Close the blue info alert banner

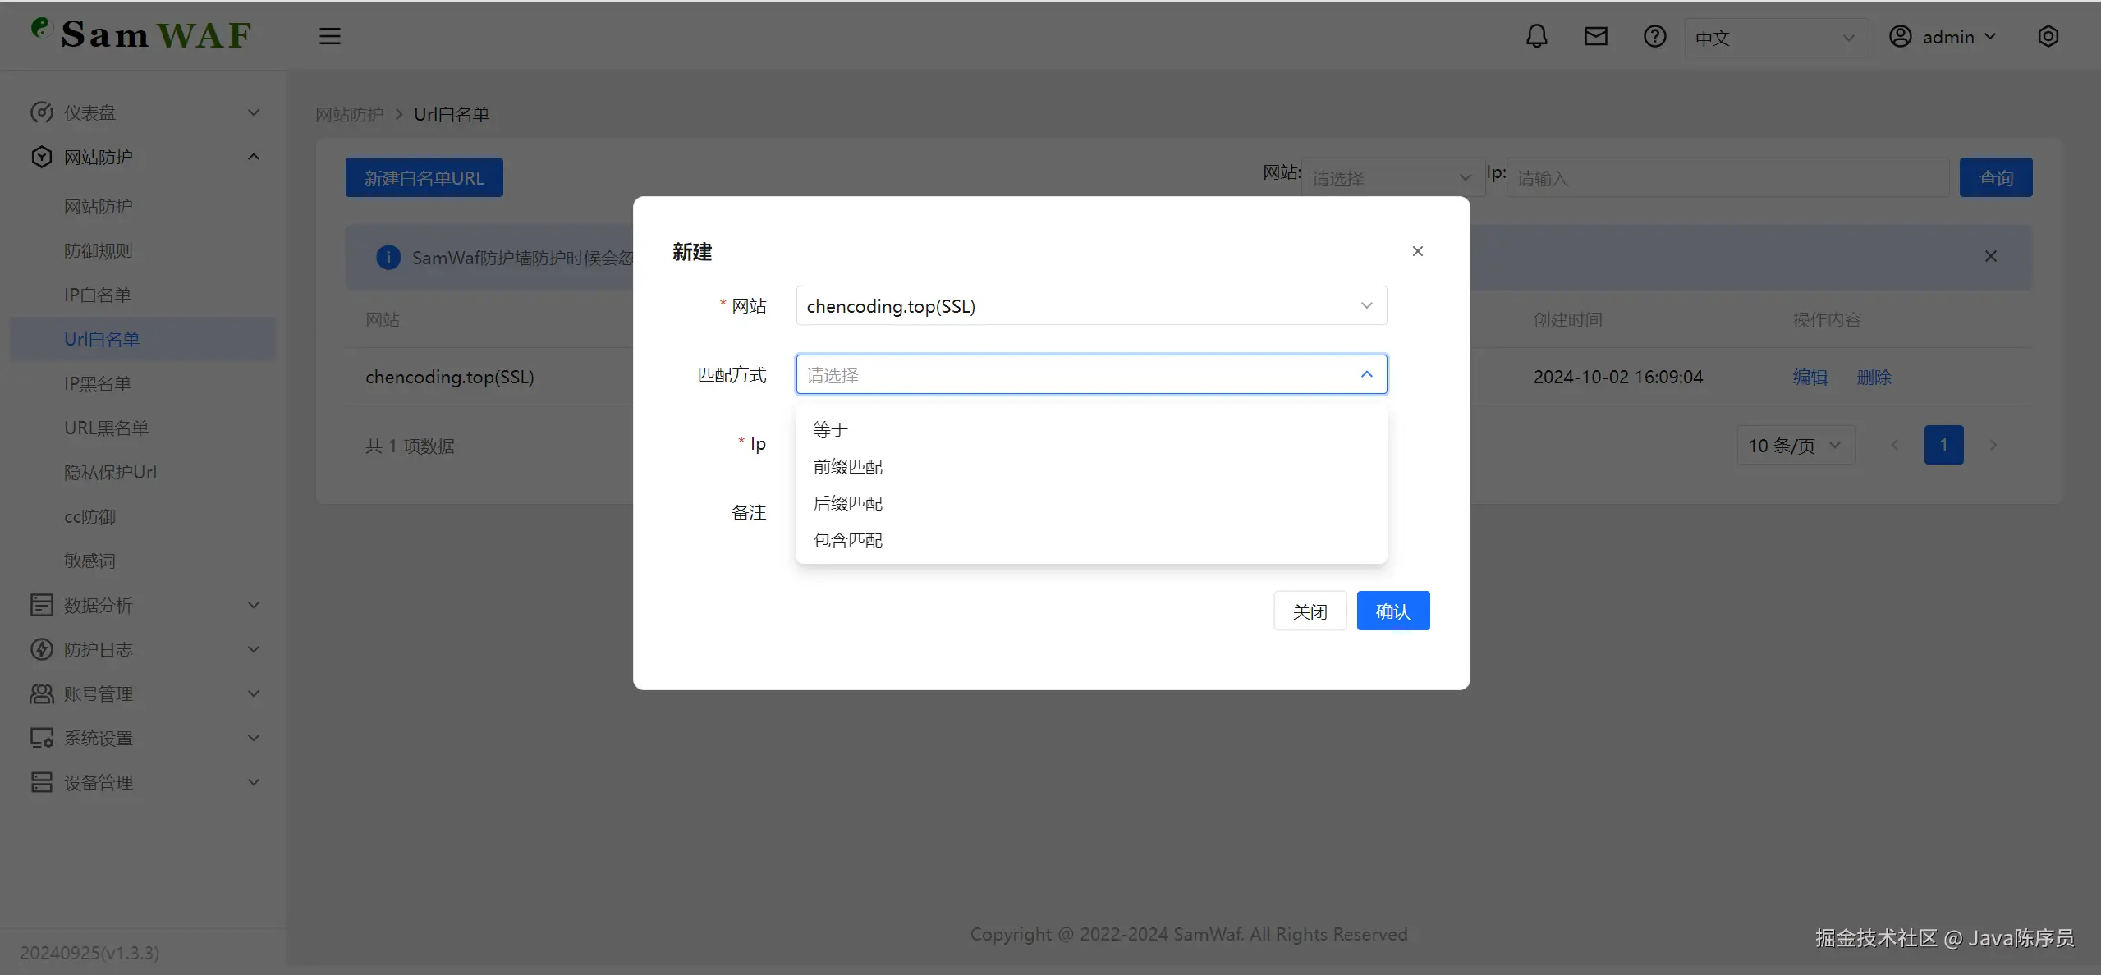click(1990, 257)
